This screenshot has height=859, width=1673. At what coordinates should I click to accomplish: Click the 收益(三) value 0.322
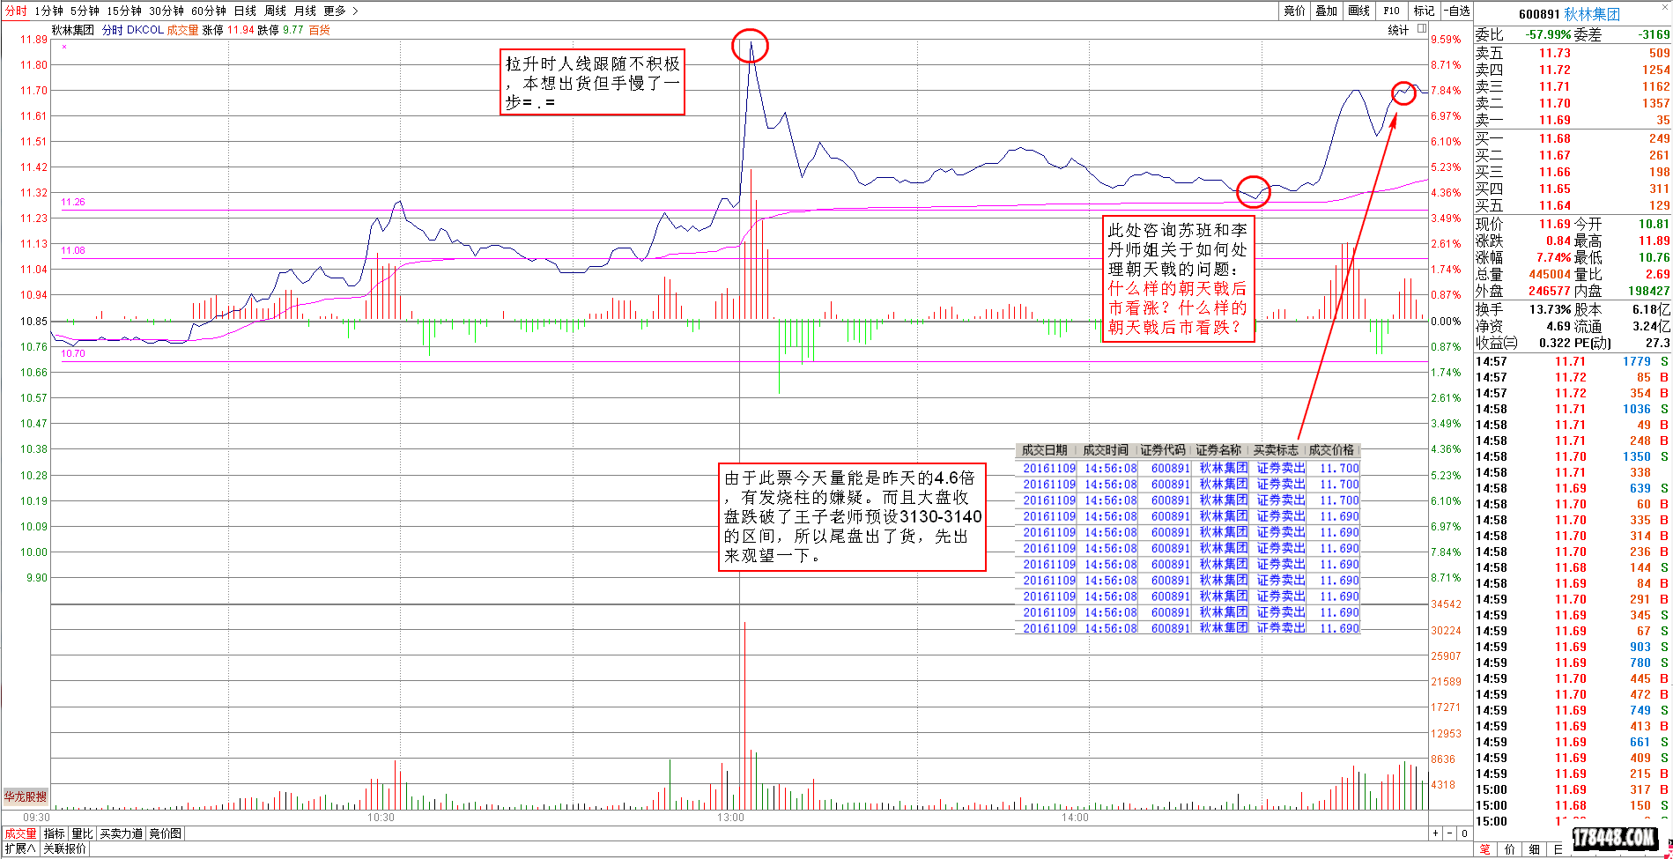[1555, 343]
